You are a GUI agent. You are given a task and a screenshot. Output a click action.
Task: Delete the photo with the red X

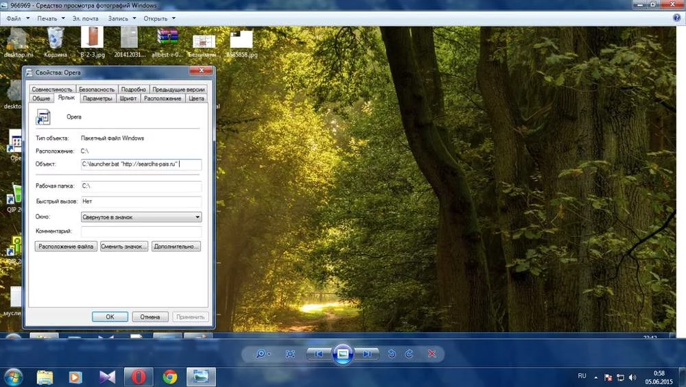pyautogui.click(x=432, y=353)
